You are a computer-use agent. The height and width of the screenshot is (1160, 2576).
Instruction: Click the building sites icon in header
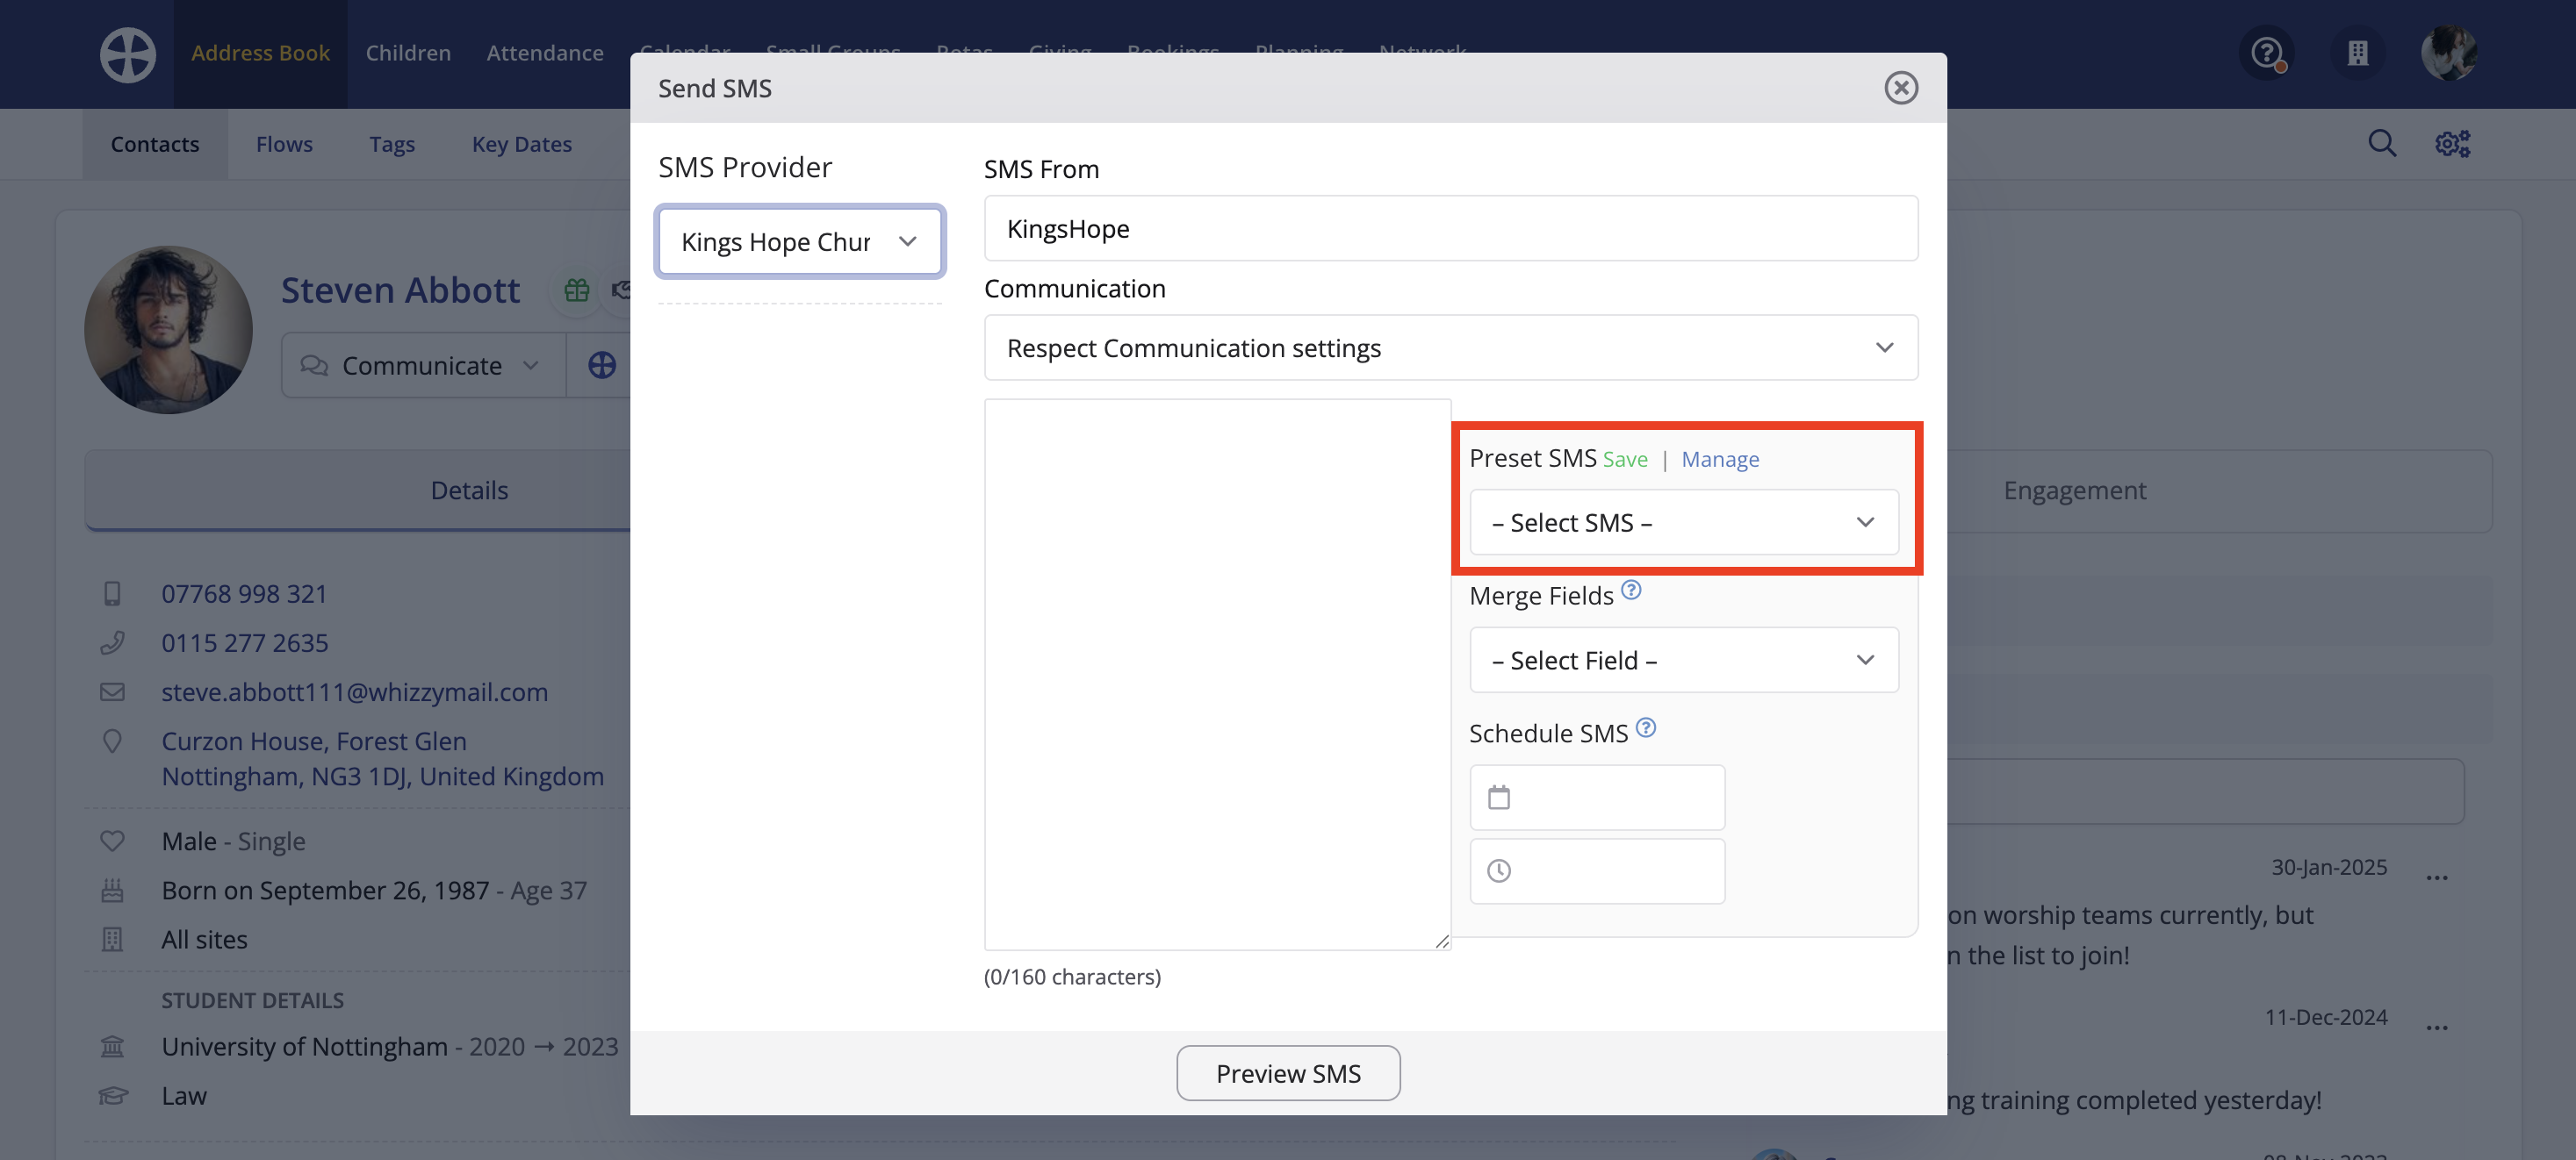[x=2358, y=53]
